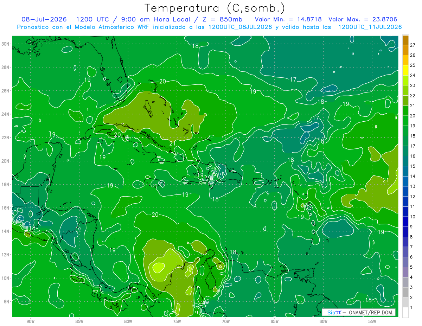Click the '14N' latitude axis label
Viewport: 422px width, 326px height.
5,231
